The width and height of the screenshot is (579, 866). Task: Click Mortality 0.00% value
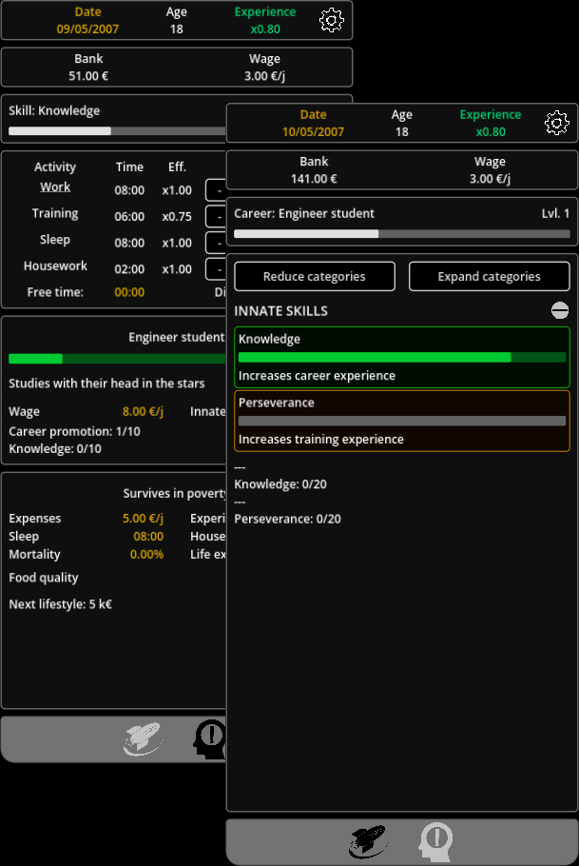(146, 555)
